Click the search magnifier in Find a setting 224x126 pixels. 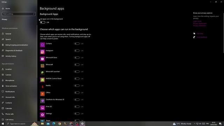coord(34,14)
